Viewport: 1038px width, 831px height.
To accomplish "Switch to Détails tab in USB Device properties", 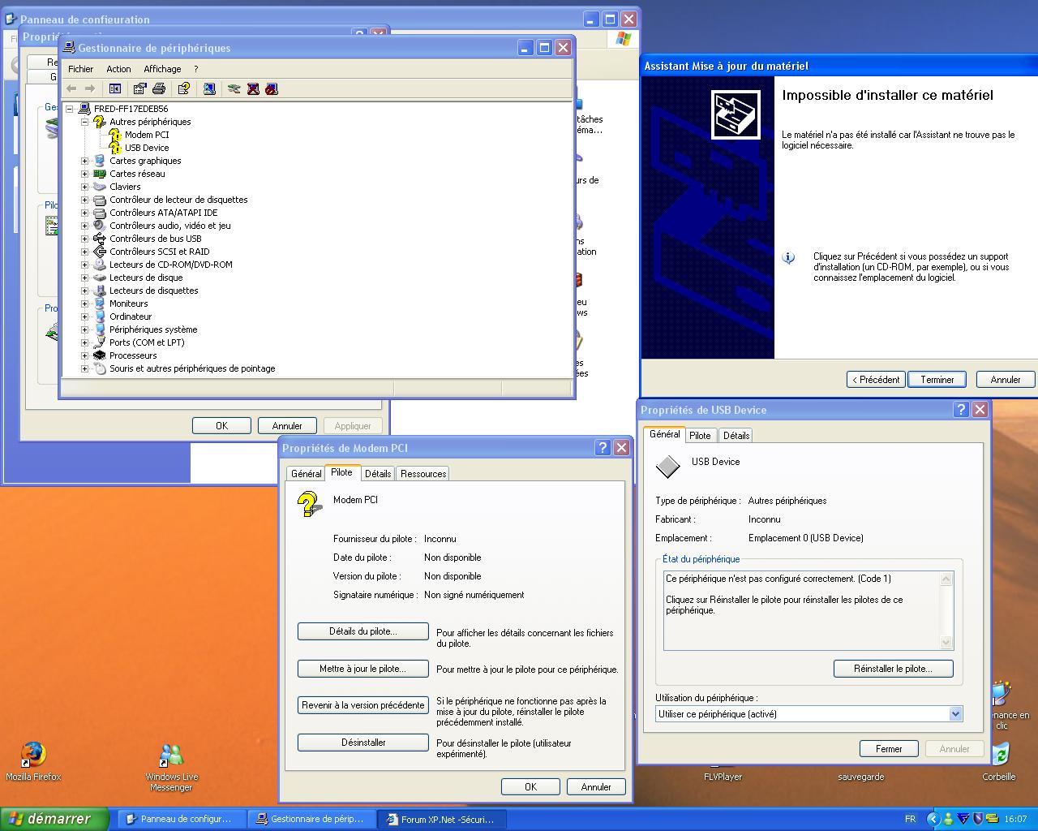I will click(x=736, y=436).
